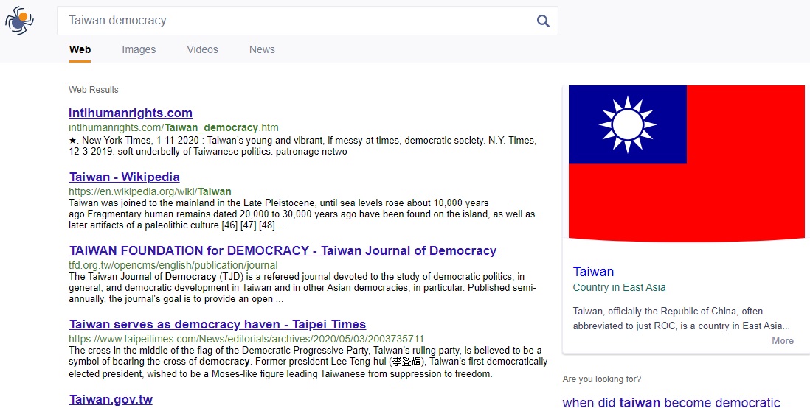
Task: Click the taipeitimes.com editorial URL
Action: click(x=246, y=339)
